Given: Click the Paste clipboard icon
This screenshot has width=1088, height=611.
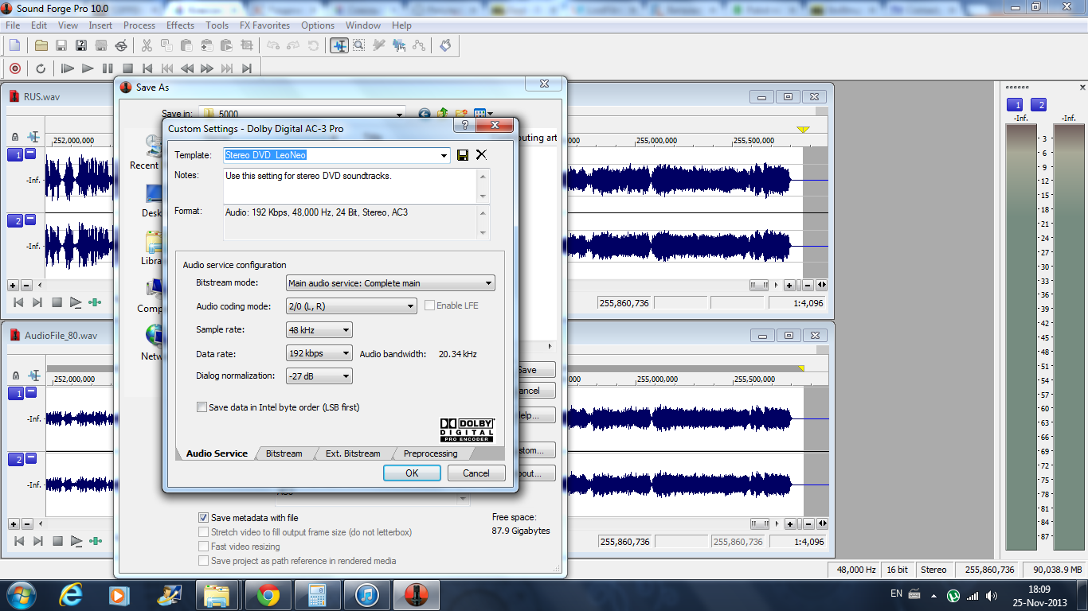Looking at the screenshot, I should click(x=186, y=45).
